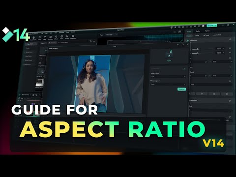This screenshot has height=177, width=236.
Task: Switch to the AI Tools sub-tab
Action: point(206,35)
